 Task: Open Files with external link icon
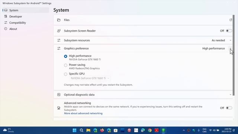[231, 20]
